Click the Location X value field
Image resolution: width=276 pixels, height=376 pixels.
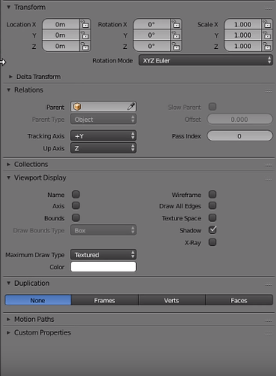pos(61,24)
